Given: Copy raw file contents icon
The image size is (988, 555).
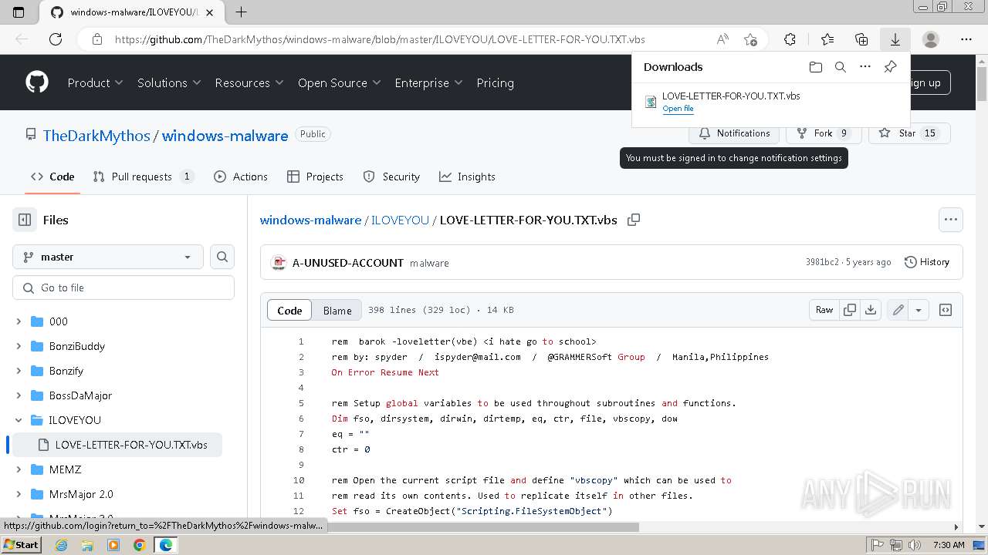Looking at the screenshot, I should [850, 310].
